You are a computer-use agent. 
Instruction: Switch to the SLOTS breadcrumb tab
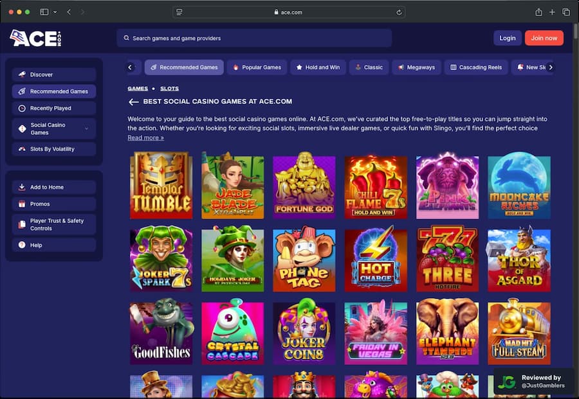click(x=169, y=89)
